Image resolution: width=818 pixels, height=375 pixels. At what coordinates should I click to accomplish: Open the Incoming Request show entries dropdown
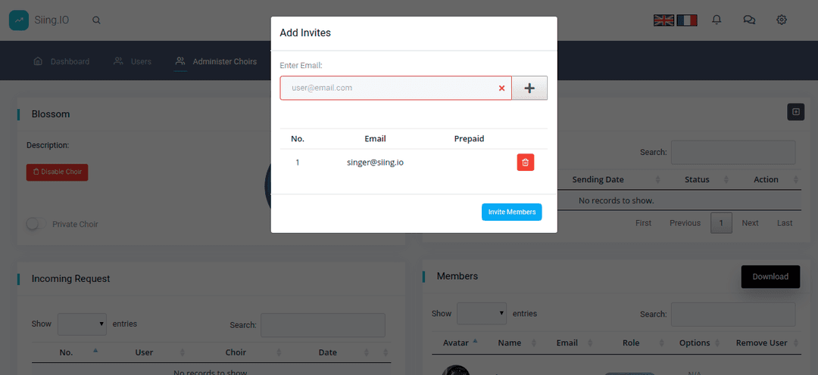[x=82, y=324]
